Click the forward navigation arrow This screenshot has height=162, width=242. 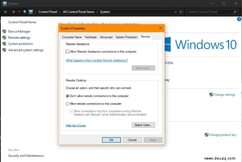(x=13, y=12)
